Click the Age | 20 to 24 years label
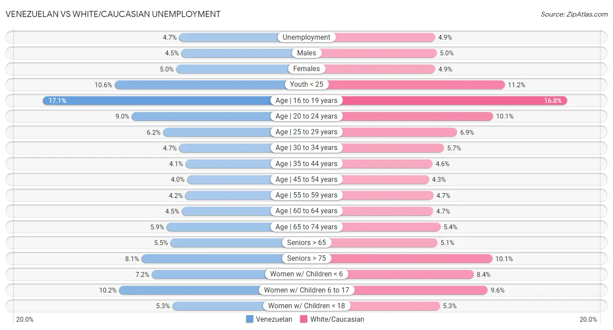The height and width of the screenshot is (330, 613). point(306,116)
